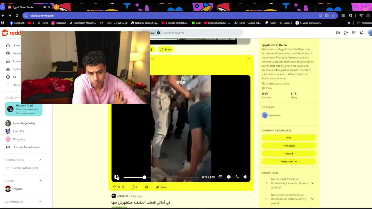Edit user flair hazomaaa

(x=271, y=116)
